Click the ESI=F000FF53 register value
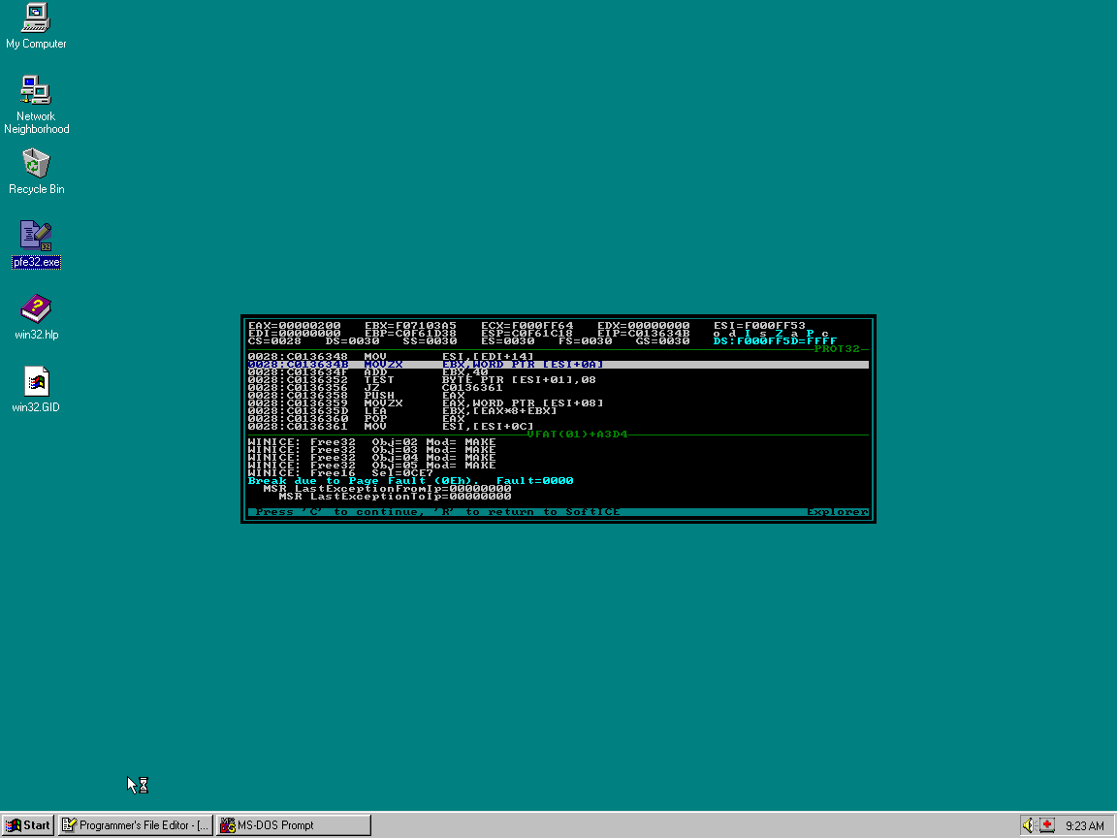Image resolution: width=1117 pixels, height=838 pixels. click(x=759, y=326)
